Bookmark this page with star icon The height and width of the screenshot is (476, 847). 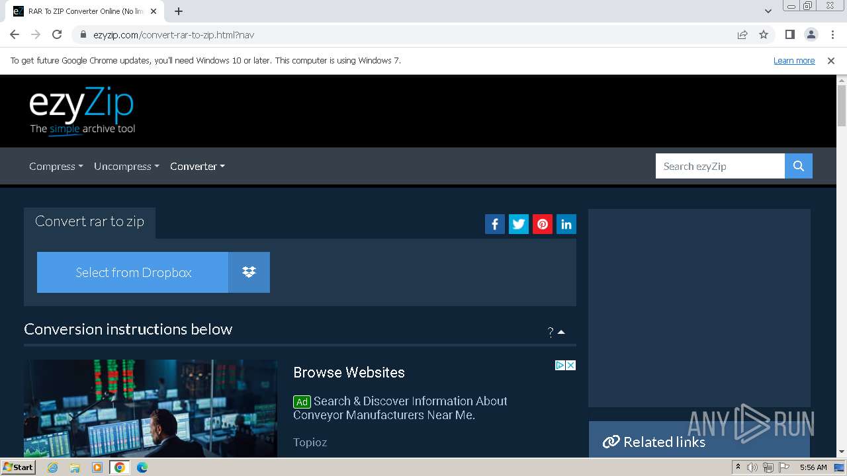(x=764, y=34)
